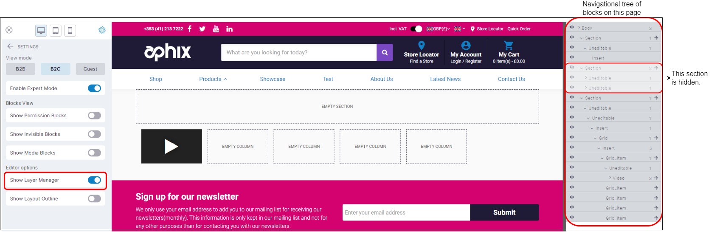Viewport: 714px width, 232px height.
Task: Open the Twitter social icon
Action: (202, 29)
